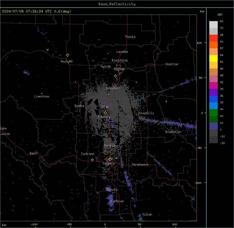Click the Ponoka city label
This screenshot has width=234, height=228.
click(x=130, y=37)
